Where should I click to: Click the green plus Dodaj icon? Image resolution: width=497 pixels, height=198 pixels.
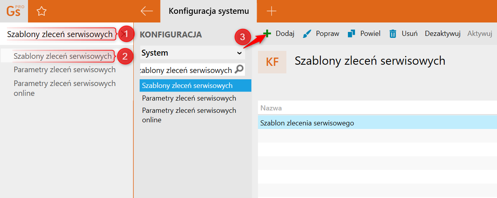click(x=267, y=34)
